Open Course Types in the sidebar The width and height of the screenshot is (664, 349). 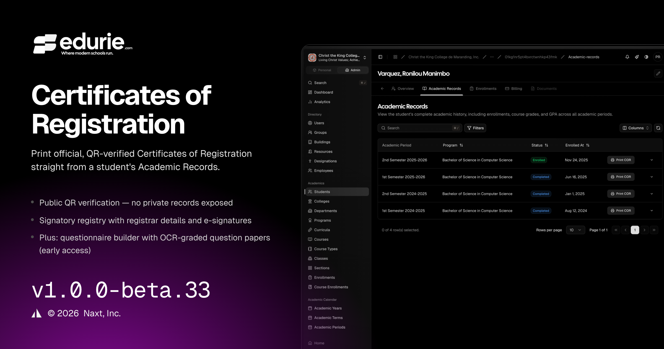point(337,249)
